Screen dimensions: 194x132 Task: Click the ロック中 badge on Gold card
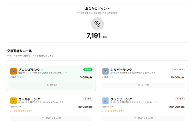88,99
